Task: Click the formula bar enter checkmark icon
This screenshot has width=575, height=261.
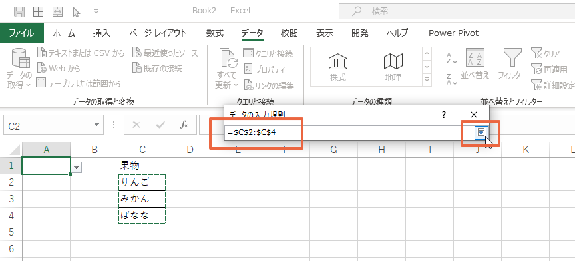Action: [160, 125]
